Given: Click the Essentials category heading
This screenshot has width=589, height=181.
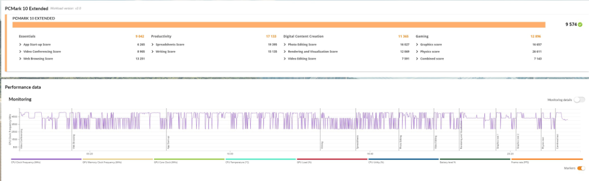Looking at the screenshot, I should [27, 37].
